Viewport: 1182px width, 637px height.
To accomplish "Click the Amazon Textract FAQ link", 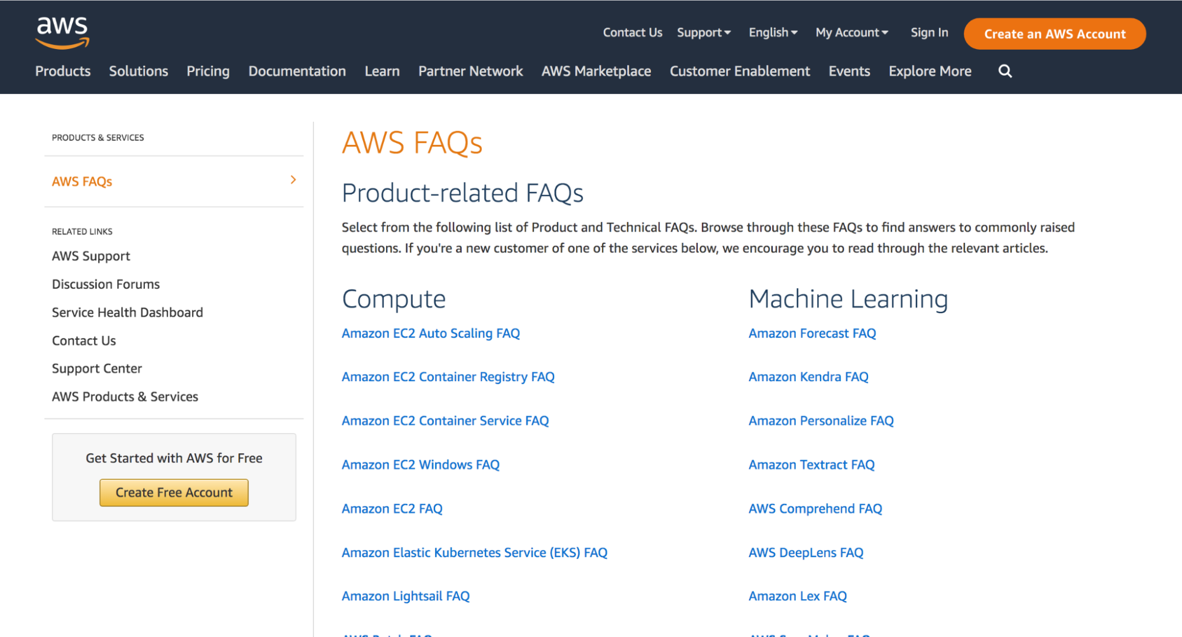I will 811,464.
